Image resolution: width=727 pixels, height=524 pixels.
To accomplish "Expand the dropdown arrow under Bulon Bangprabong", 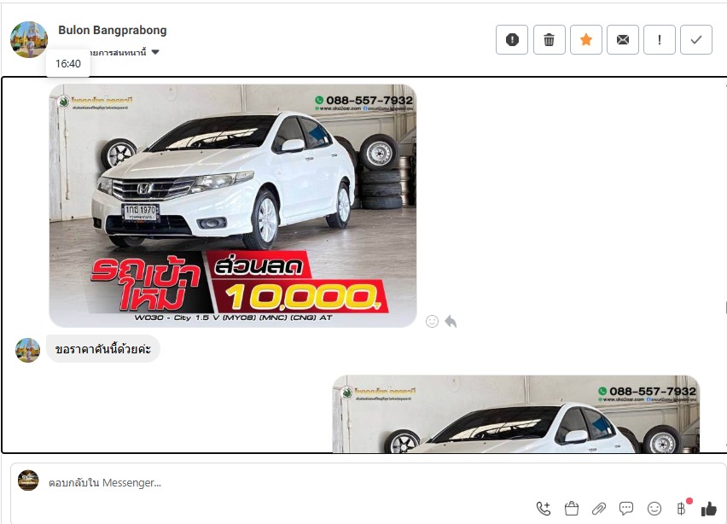I will (155, 52).
